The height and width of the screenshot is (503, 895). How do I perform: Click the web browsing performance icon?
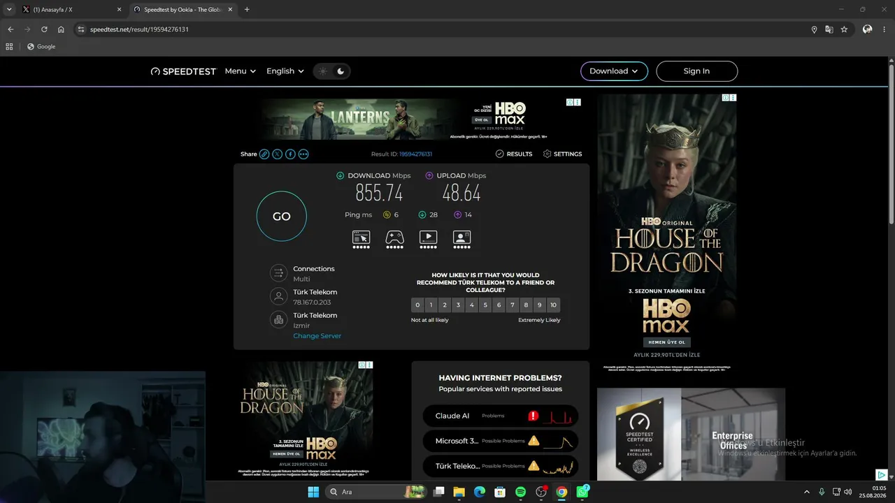[x=361, y=238]
